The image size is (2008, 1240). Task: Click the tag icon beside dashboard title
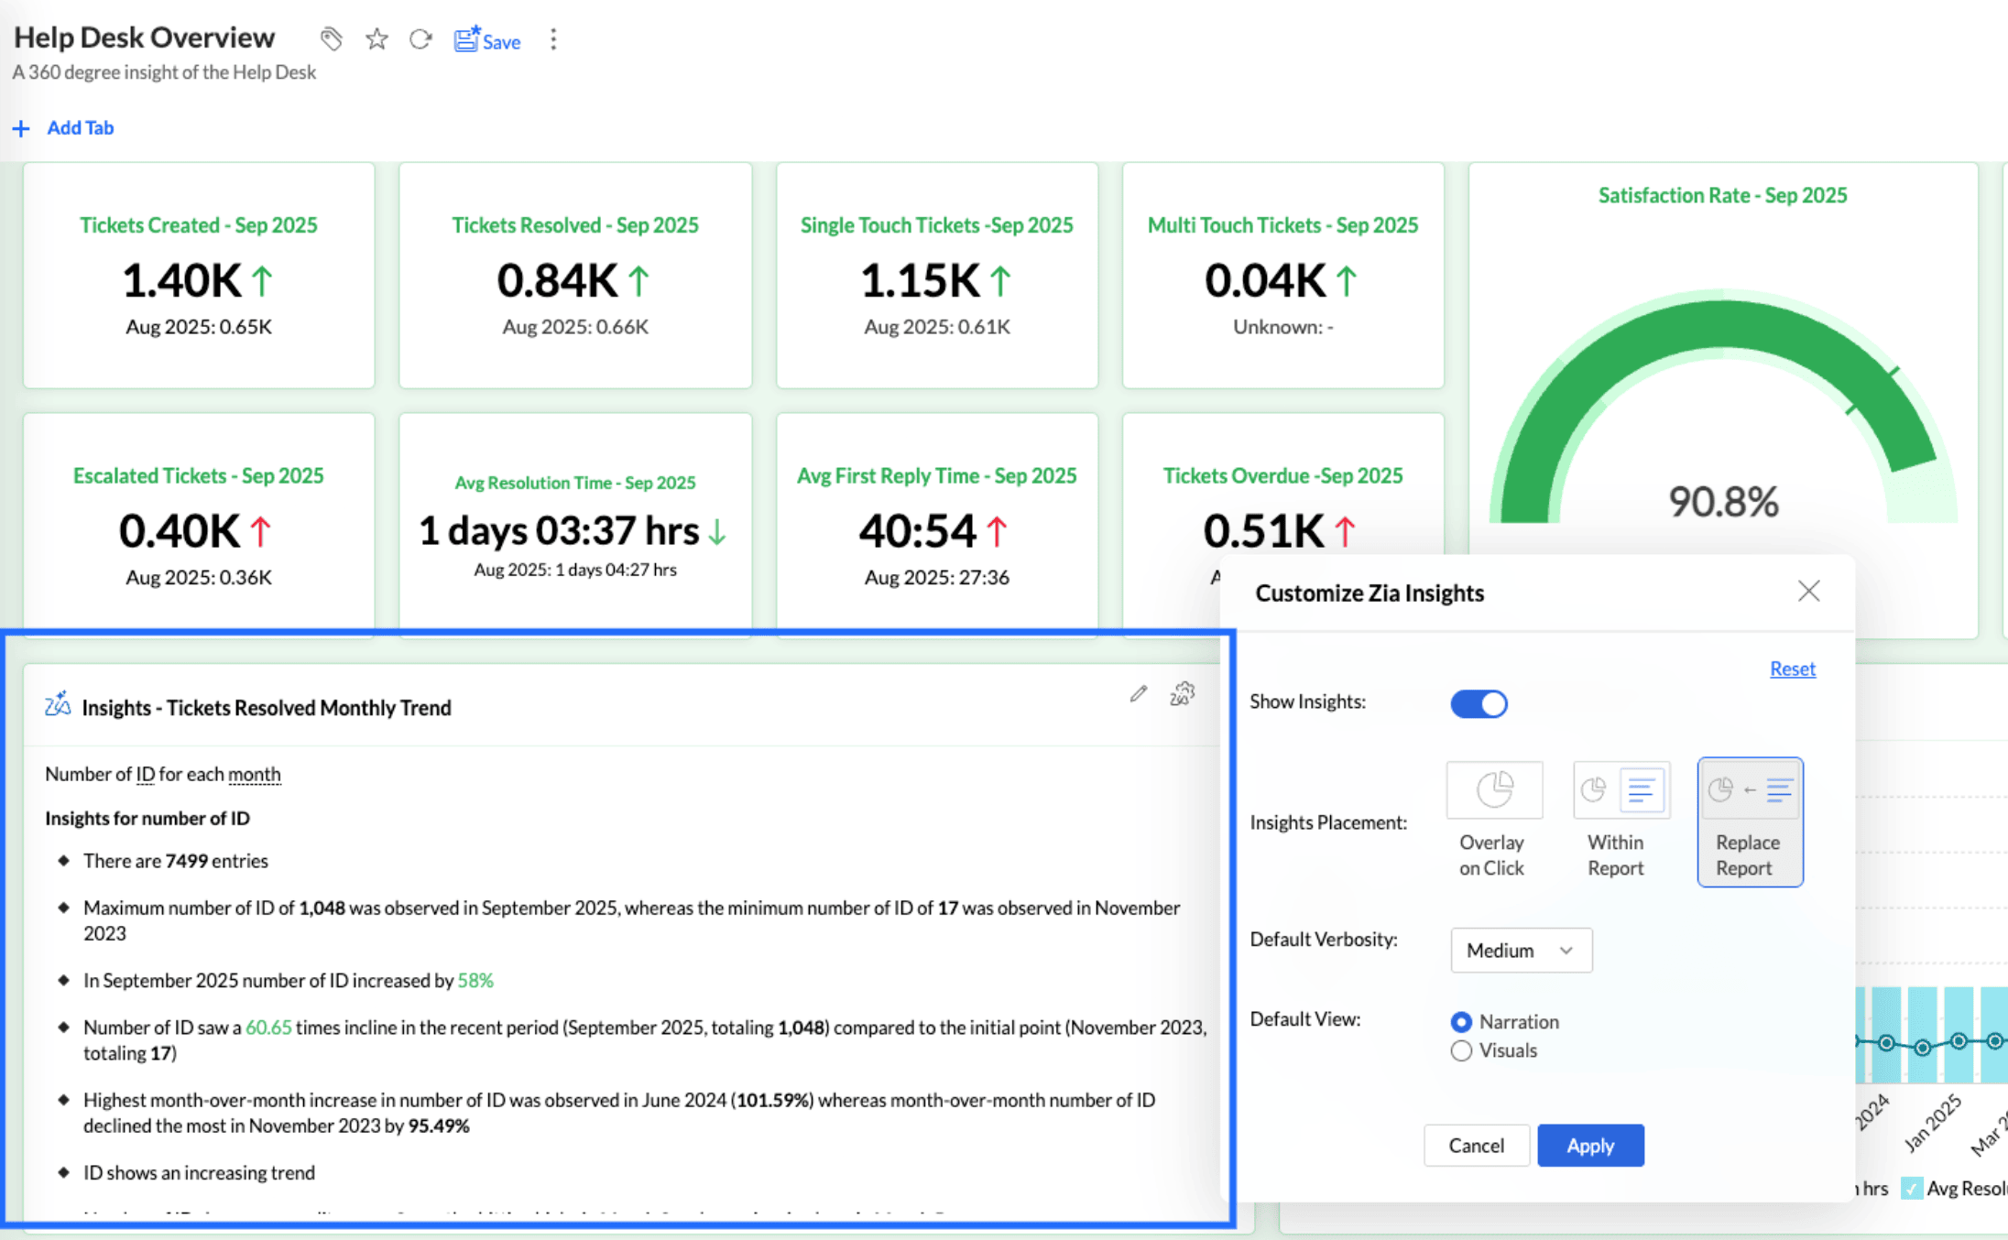tap(331, 39)
